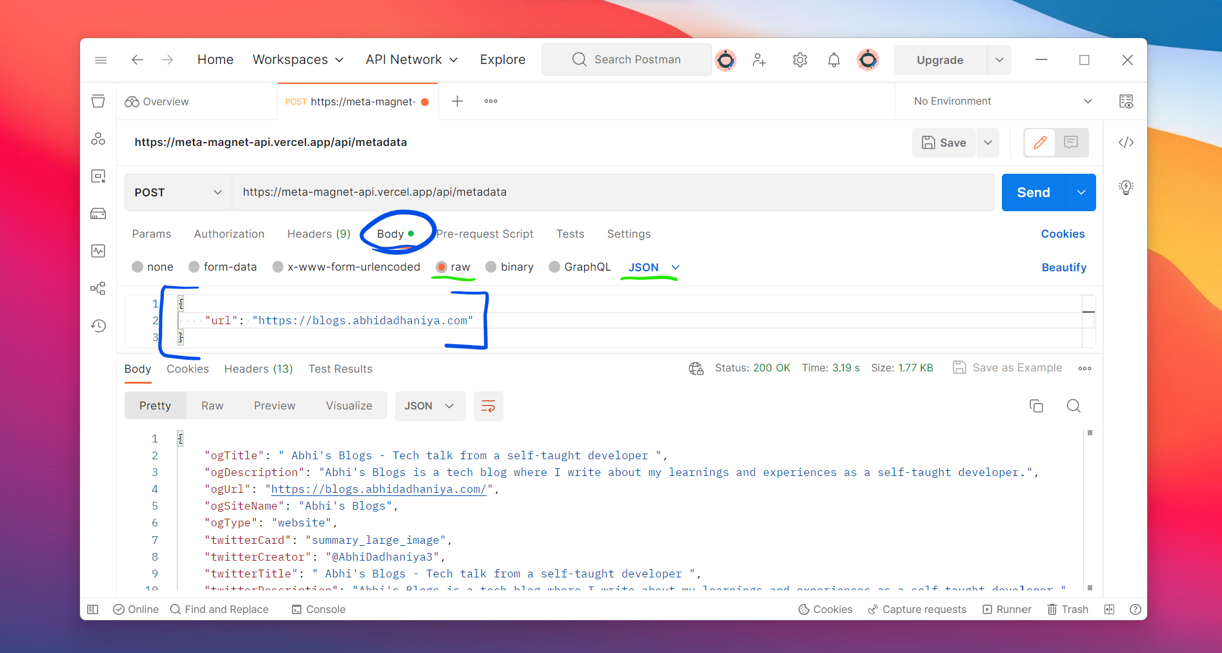
Task: Open the help question mark icon
Action: [1135, 610]
